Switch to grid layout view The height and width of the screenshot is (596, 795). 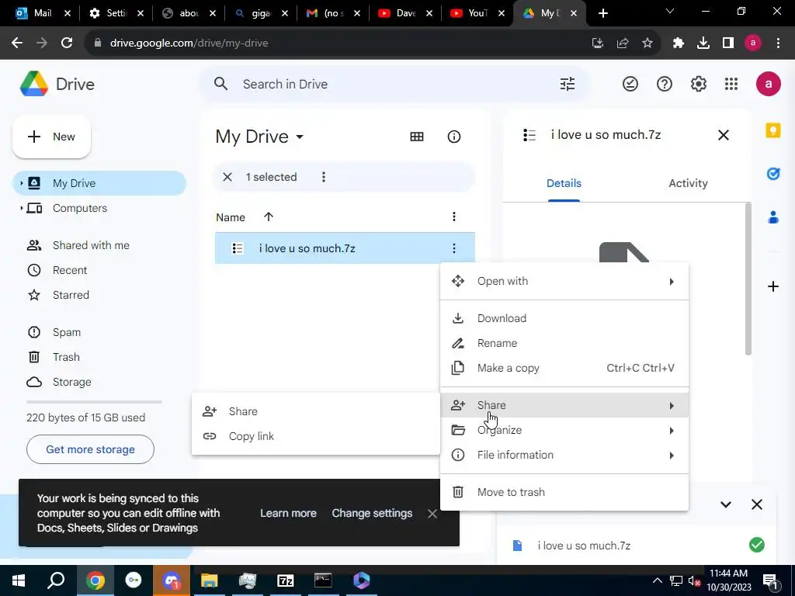pos(417,137)
